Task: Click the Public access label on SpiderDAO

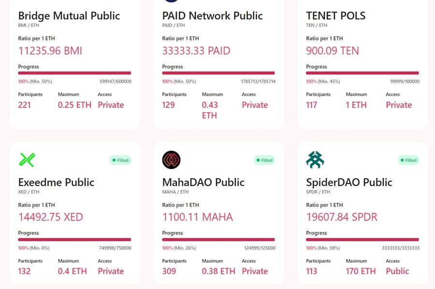Action: click(397, 271)
